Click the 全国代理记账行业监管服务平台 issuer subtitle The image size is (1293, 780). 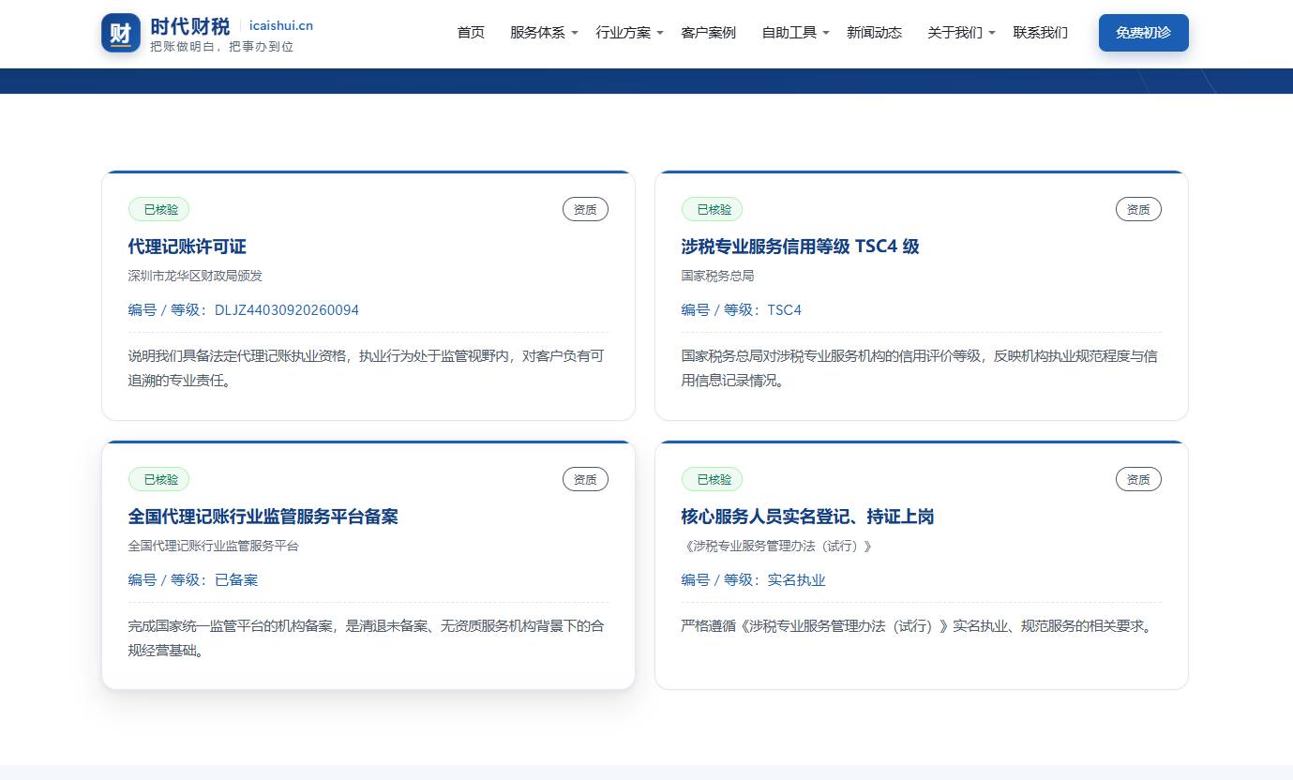pyautogui.click(x=214, y=546)
